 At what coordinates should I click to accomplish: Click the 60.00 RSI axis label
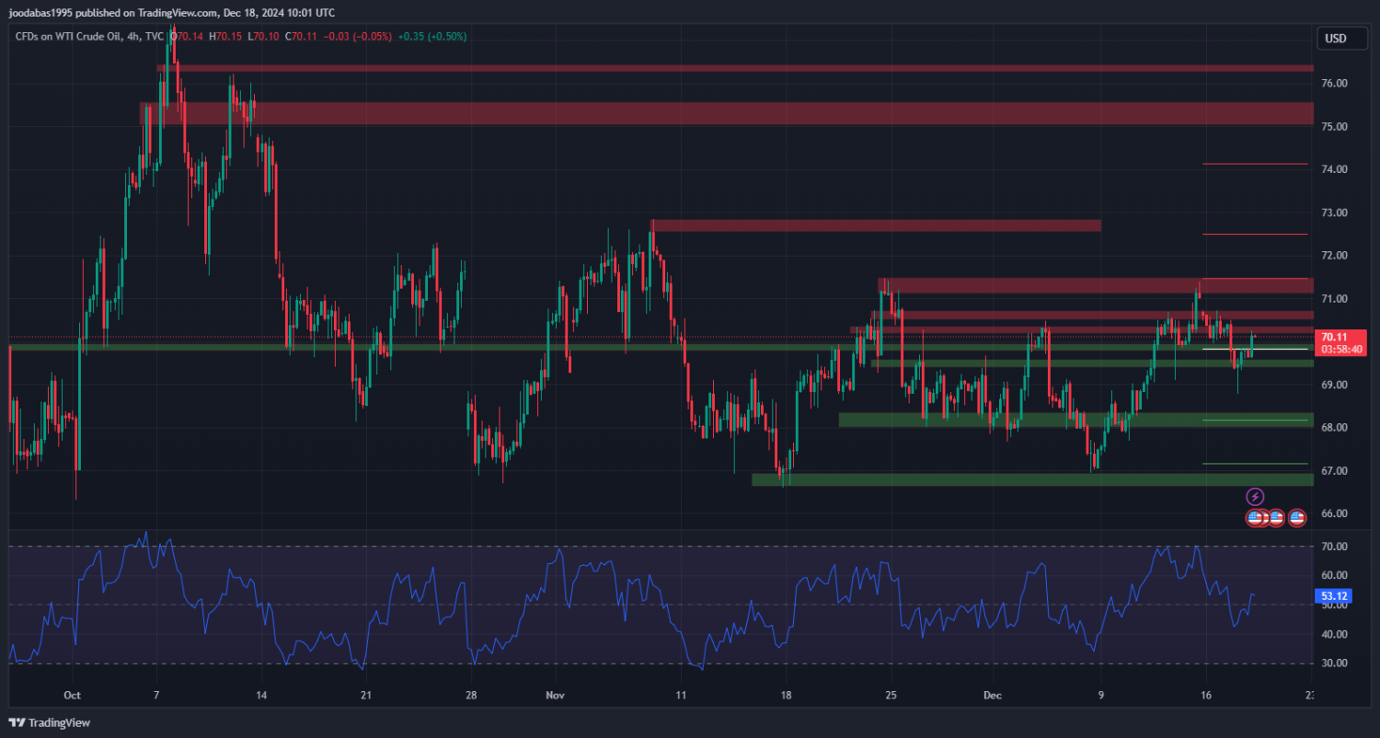point(1334,575)
